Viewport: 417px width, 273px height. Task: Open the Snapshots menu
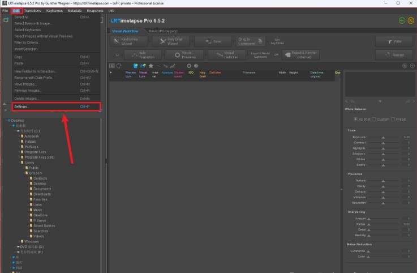pyautogui.click(x=95, y=11)
